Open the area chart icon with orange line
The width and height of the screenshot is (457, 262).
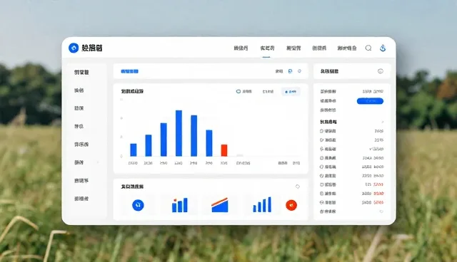(220, 205)
